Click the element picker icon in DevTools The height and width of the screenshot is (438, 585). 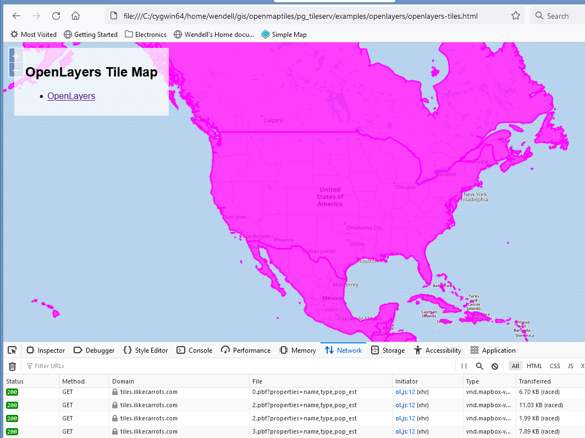pos(12,351)
